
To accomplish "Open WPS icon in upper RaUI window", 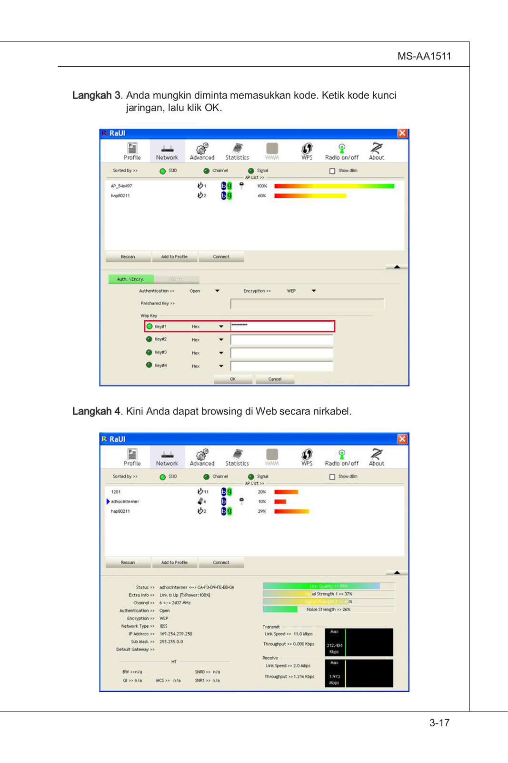I will point(307,151).
